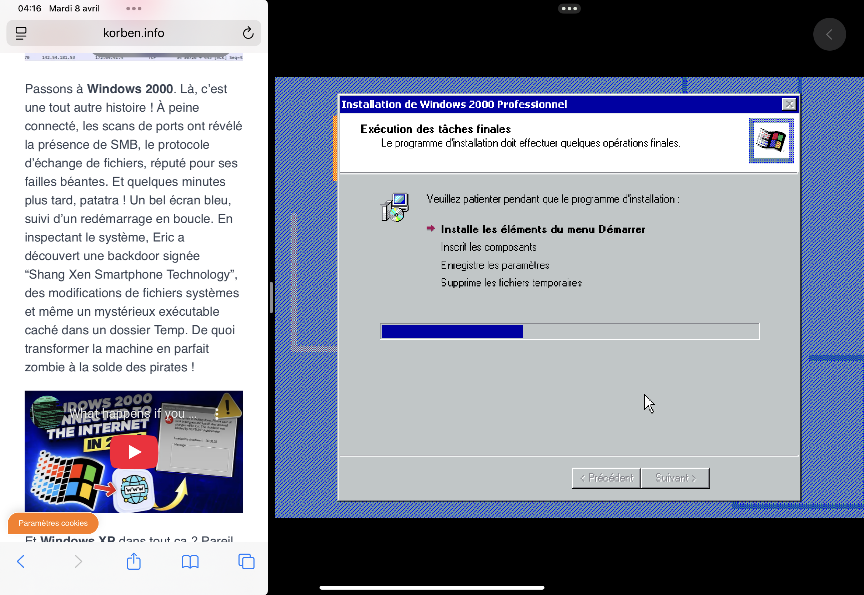Tap the round back chevron button
This screenshot has width=864, height=595.
[x=829, y=34]
